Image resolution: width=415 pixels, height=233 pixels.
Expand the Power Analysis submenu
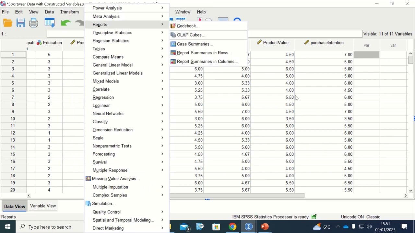click(127, 8)
